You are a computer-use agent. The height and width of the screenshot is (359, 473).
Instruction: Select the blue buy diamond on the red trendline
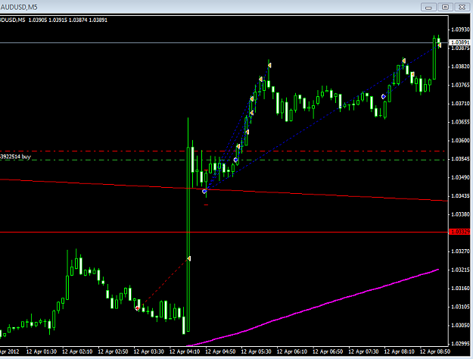pyautogui.click(x=204, y=192)
